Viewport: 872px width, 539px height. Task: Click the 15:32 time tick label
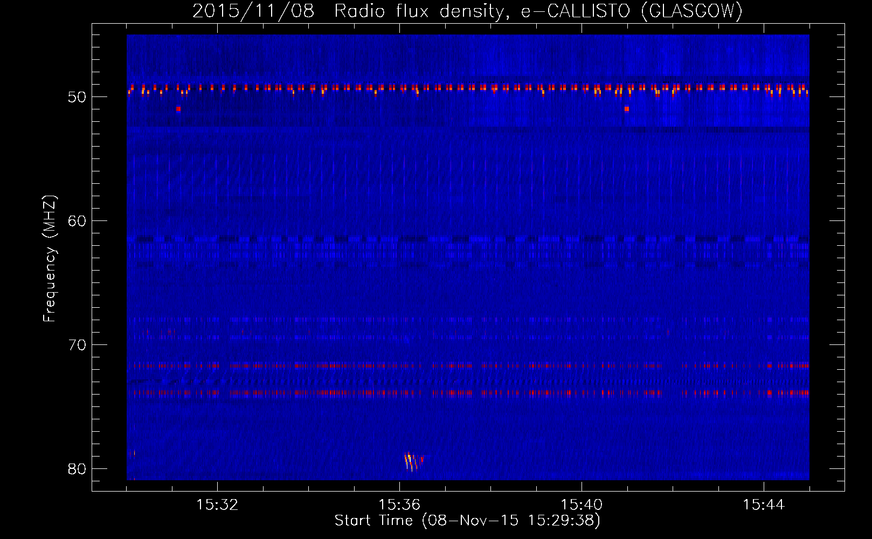[x=217, y=505]
